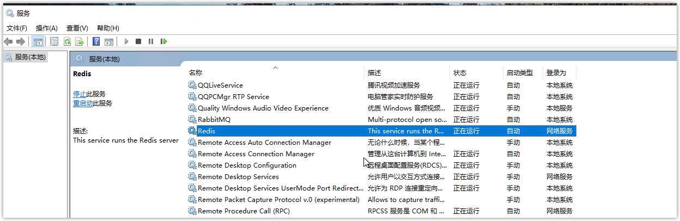This screenshot has width=680, height=221.
Task: Click the Pause Service toolbar button
Action: click(151, 41)
